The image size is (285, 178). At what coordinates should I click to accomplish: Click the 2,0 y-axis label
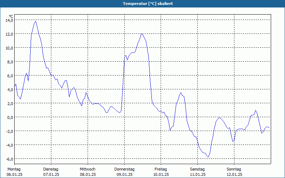click(10, 104)
